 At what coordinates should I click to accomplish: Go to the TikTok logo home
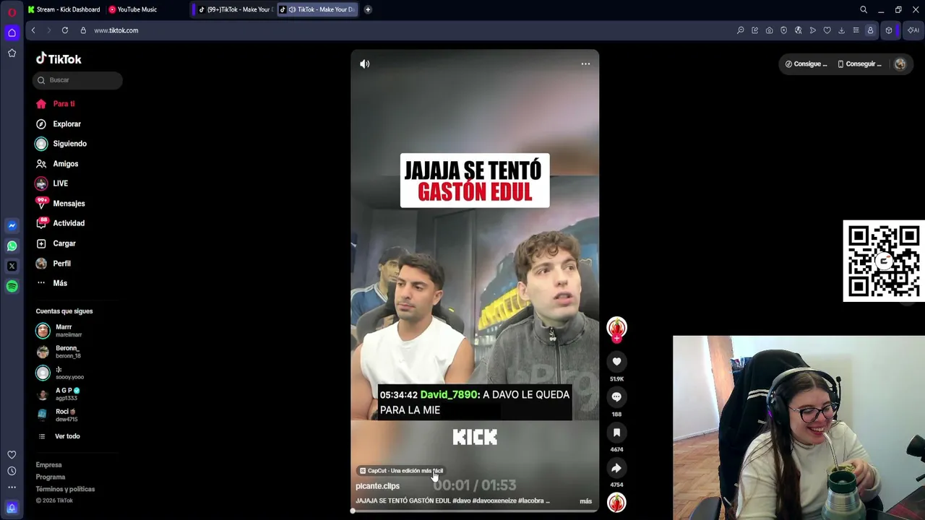[59, 59]
